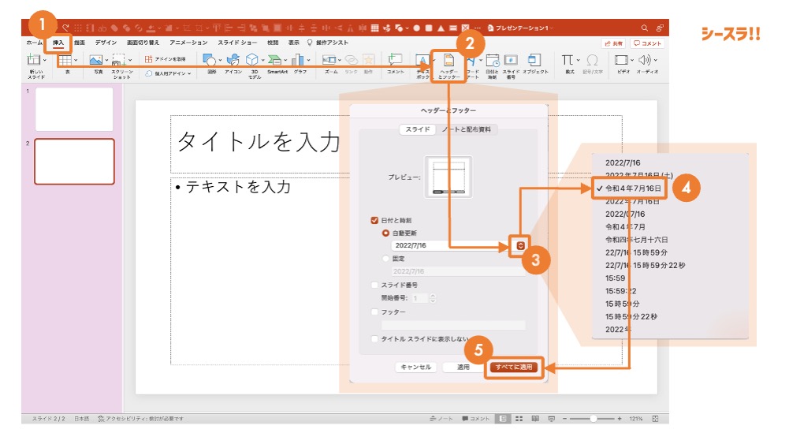
Task: Open the date format dropdown arrow
Action: tap(520, 246)
